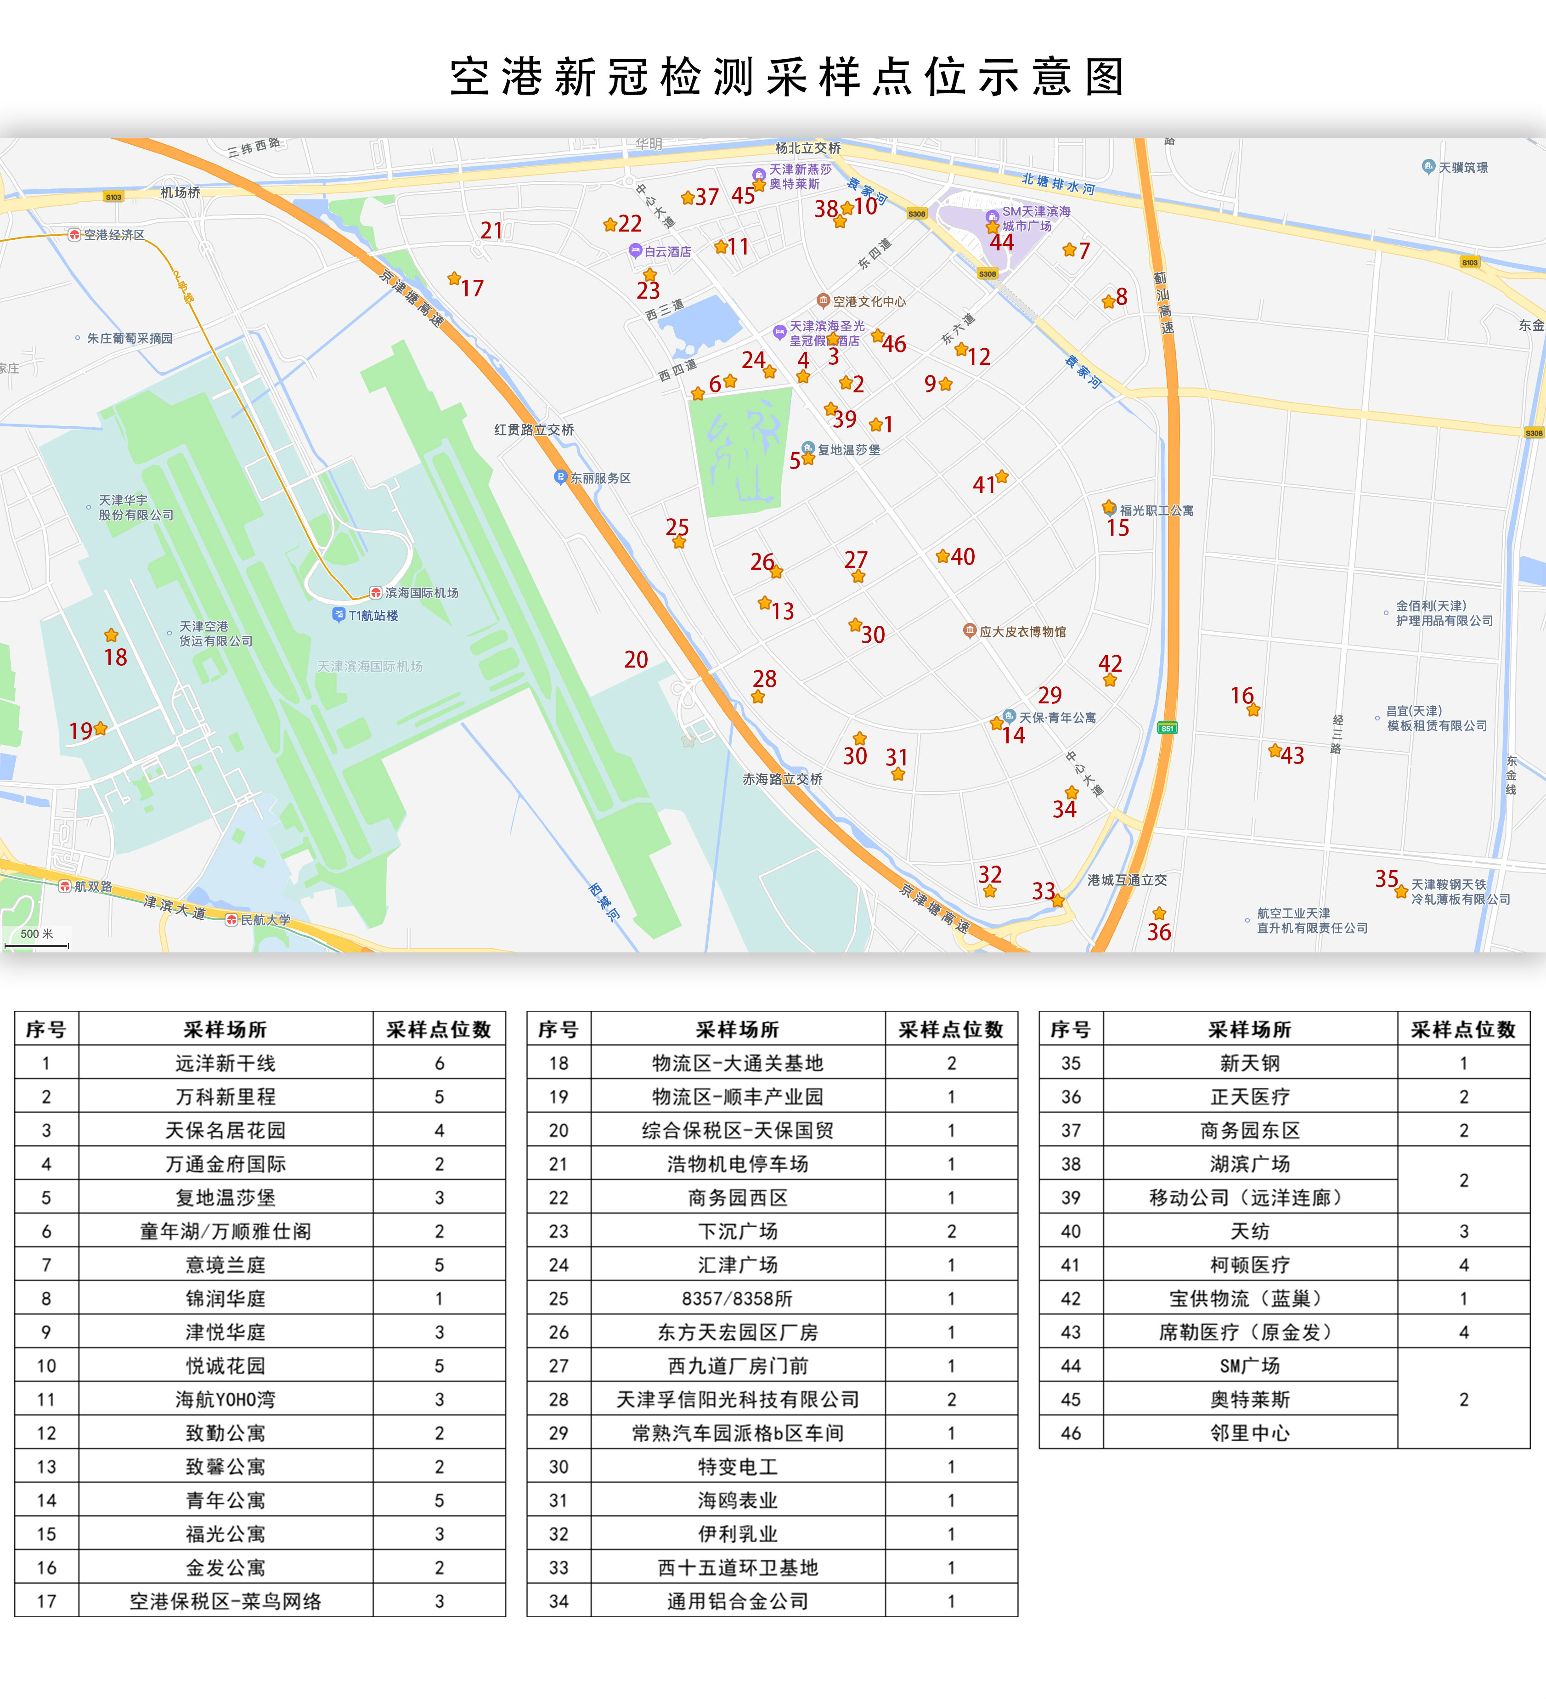
Task: Click the T1航站楼 terminal icon
Action: pyautogui.click(x=339, y=614)
